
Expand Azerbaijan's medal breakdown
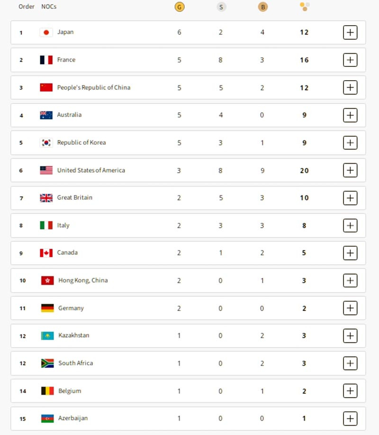pyautogui.click(x=350, y=418)
